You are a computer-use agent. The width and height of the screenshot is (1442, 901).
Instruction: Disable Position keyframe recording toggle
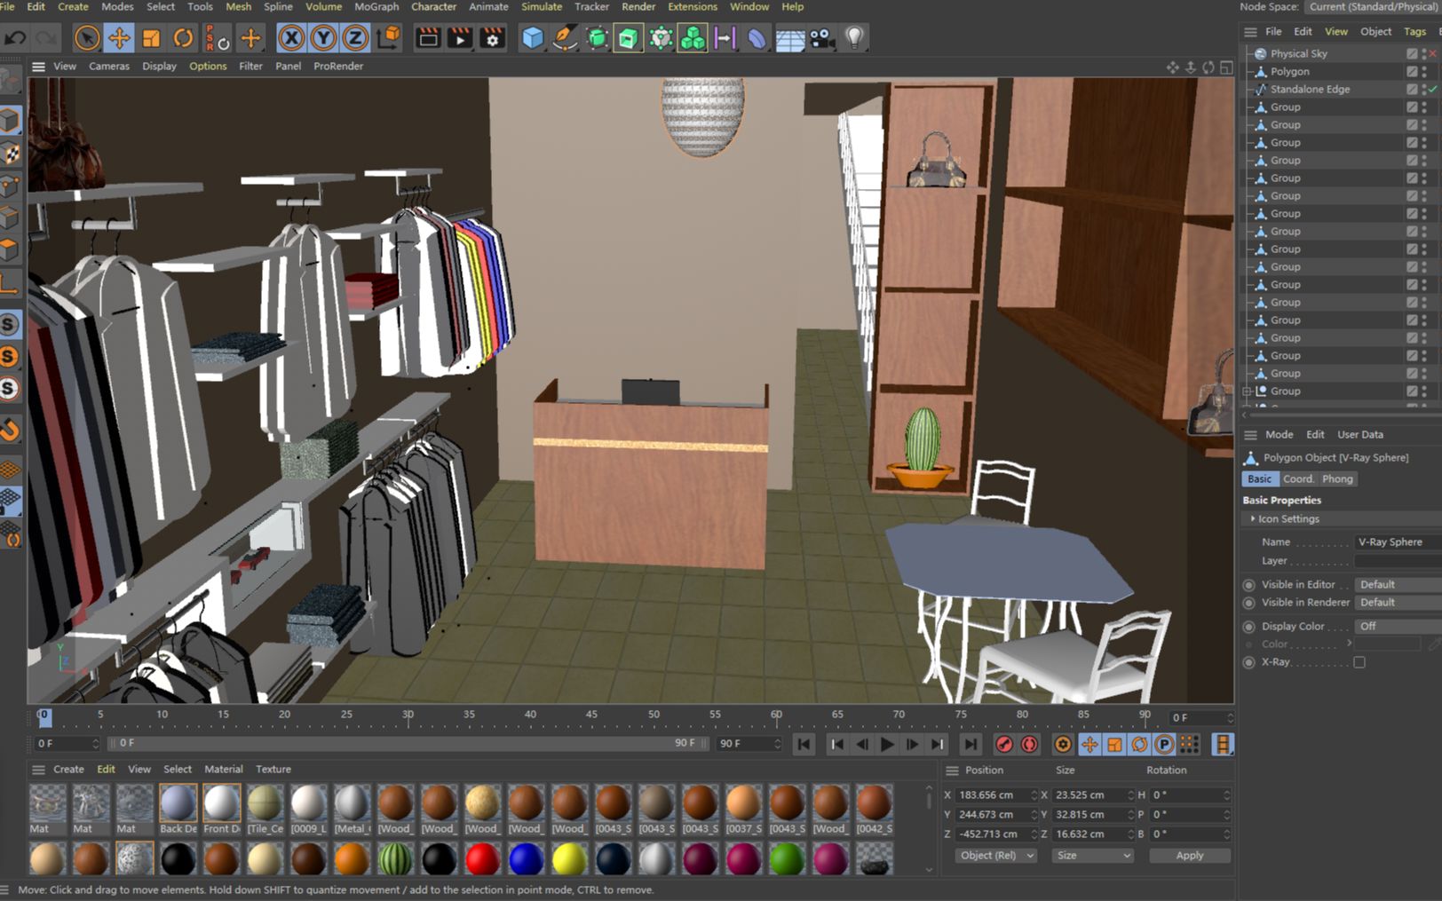[1090, 744]
